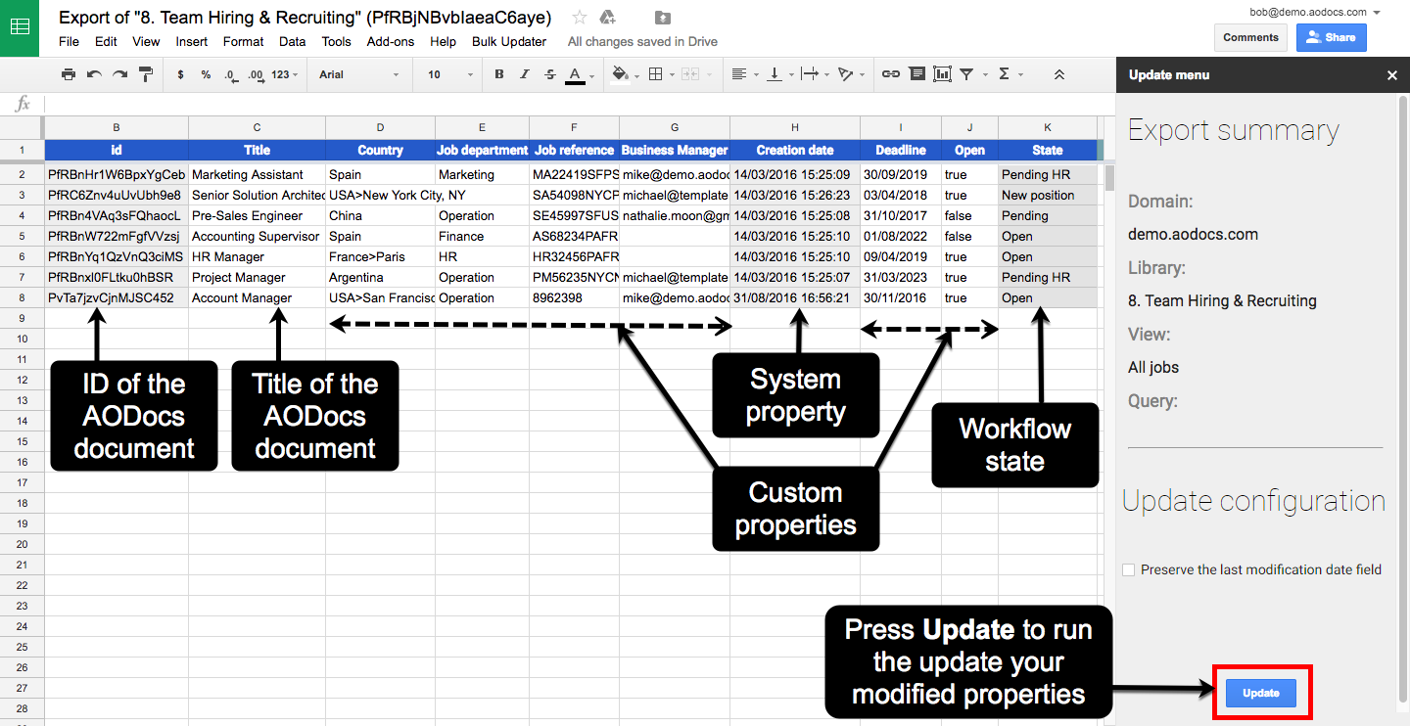Open the Help menu

coord(443,41)
